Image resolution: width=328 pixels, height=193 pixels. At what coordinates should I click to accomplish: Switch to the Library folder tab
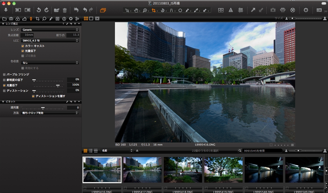pos(4,19)
